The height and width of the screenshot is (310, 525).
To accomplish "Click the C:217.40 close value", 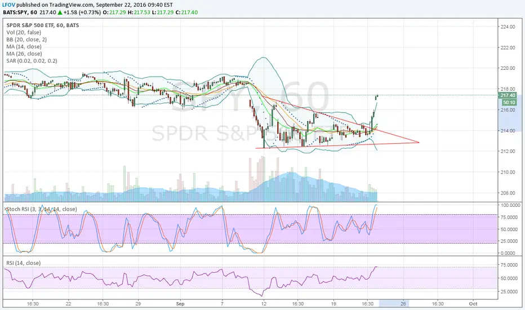I will click(x=187, y=12).
